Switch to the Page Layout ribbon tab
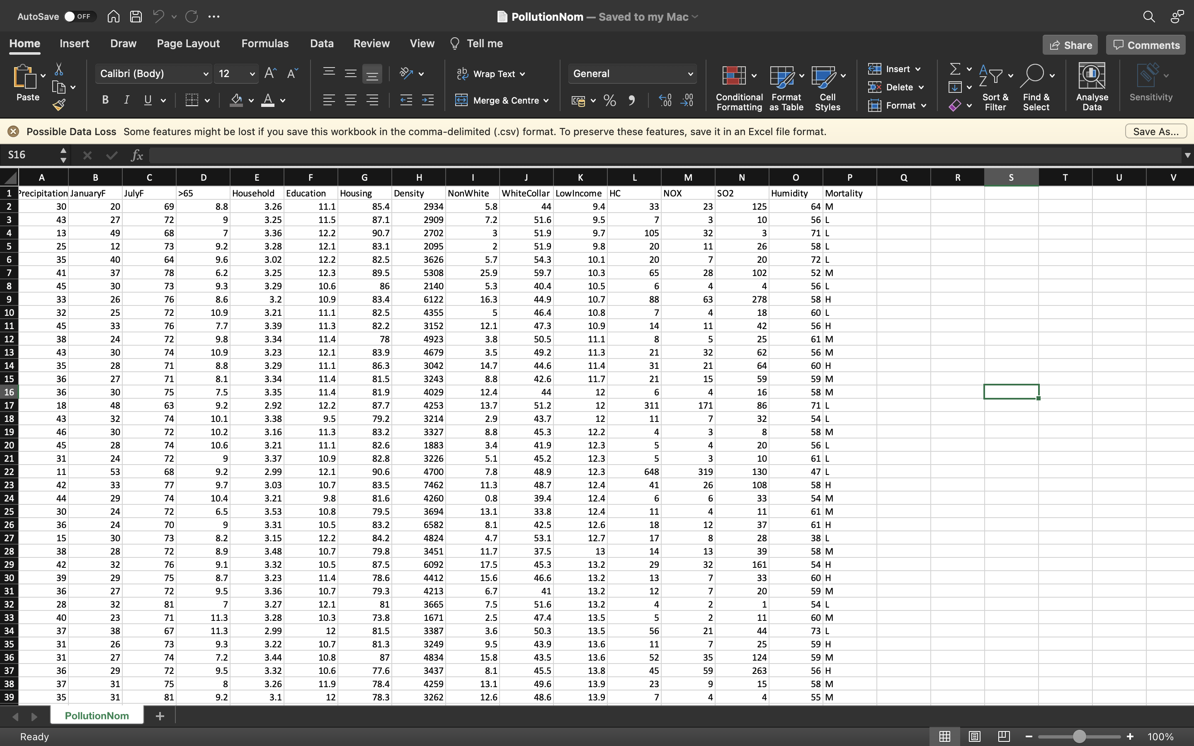1194x746 pixels. [x=188, y=44]
